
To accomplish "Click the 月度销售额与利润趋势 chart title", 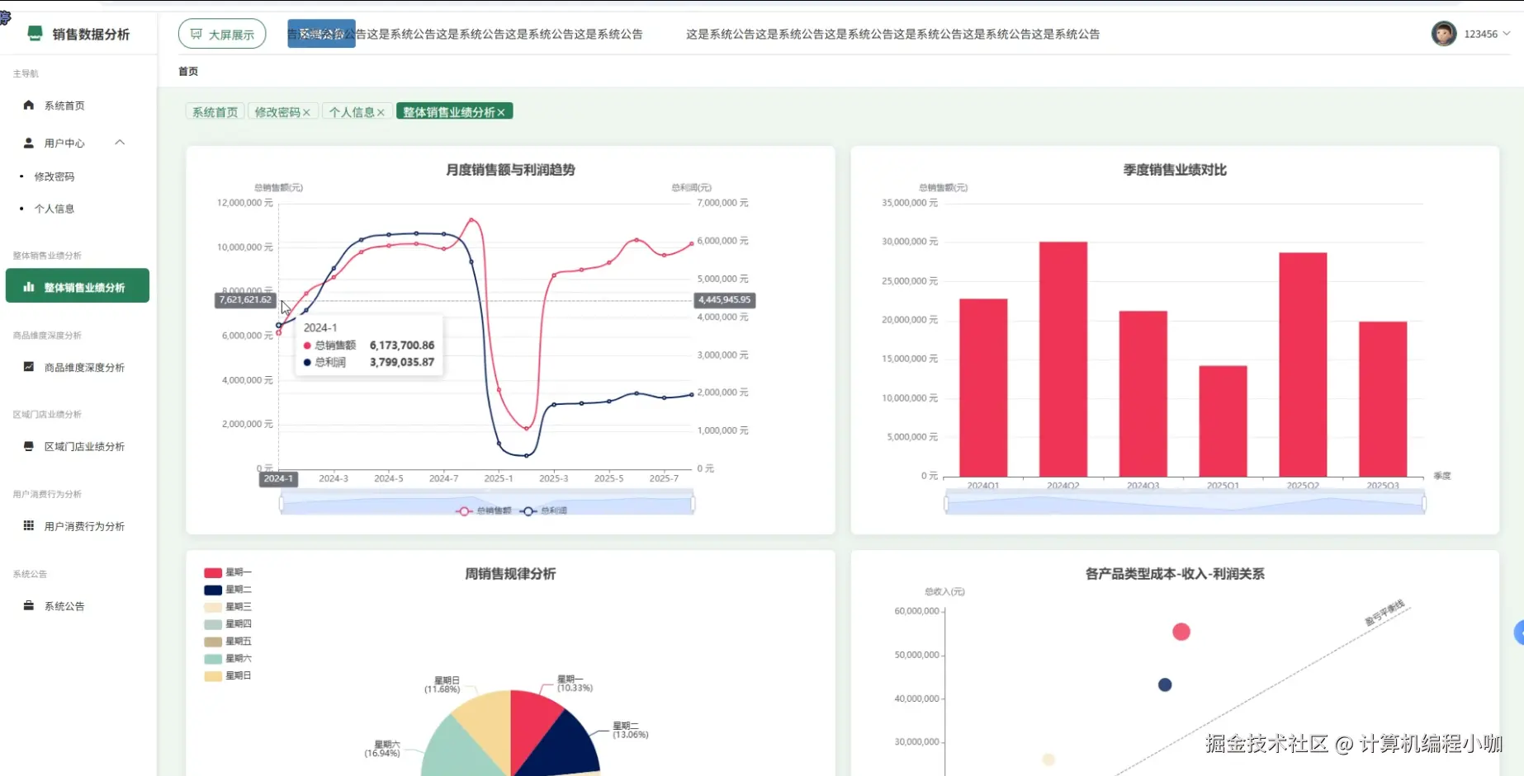I will click(x=510, y=170).
